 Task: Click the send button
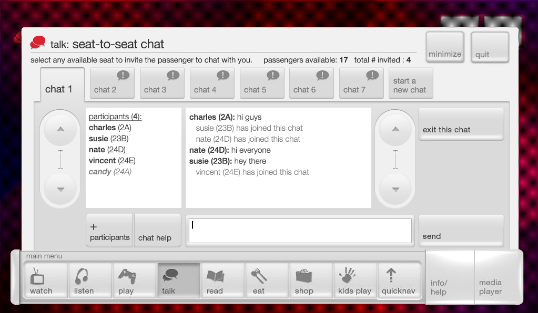click(461, 231)
